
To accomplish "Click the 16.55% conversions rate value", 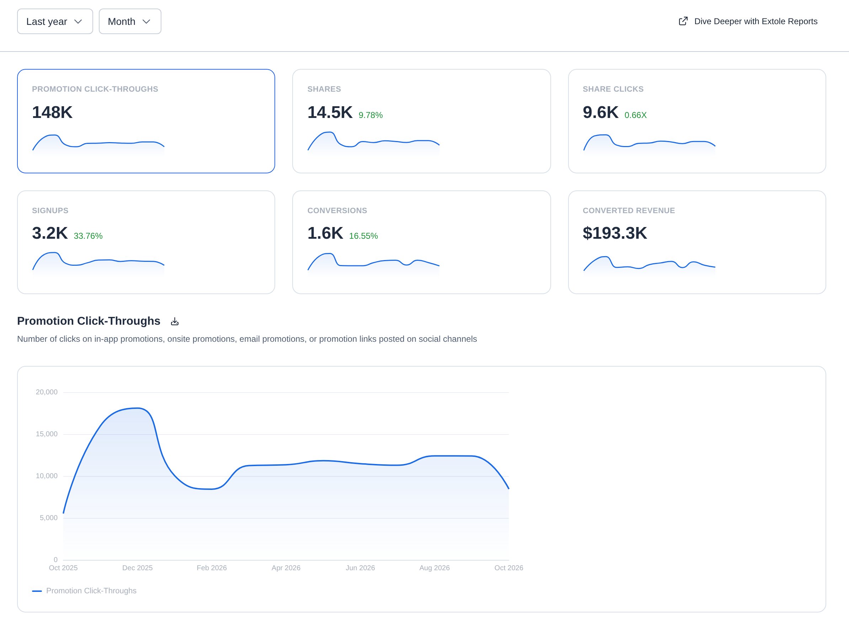I will 363,236.
